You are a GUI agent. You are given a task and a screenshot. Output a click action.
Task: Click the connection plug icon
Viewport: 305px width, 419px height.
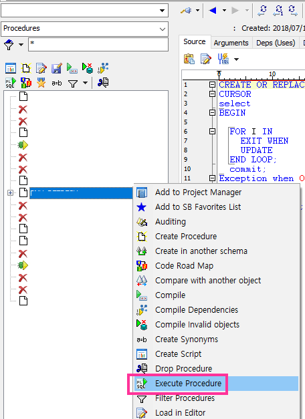point(186,11)
